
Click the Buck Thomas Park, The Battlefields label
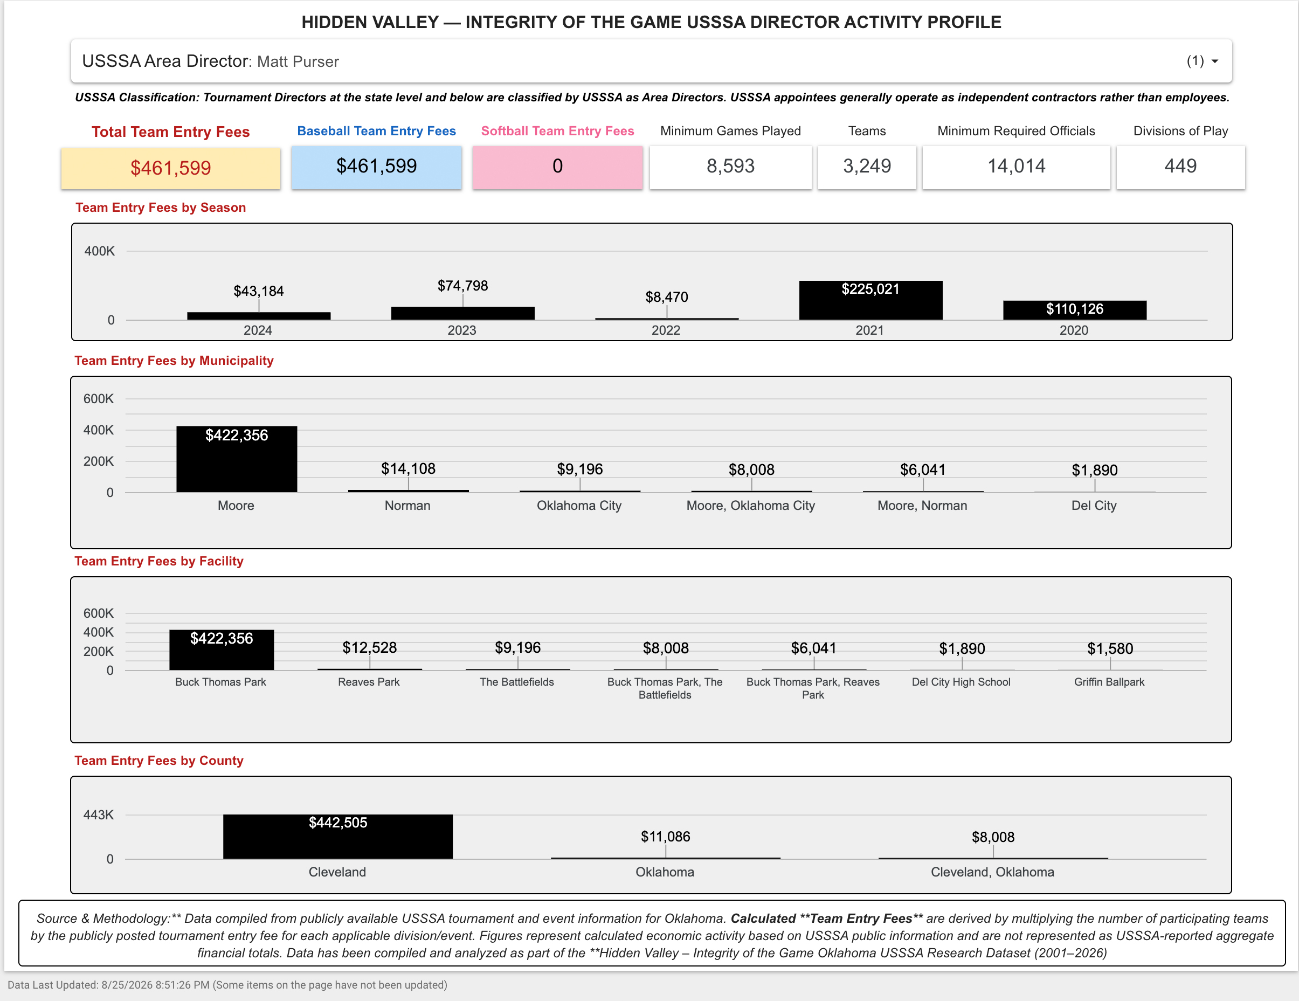coord(665,689)
